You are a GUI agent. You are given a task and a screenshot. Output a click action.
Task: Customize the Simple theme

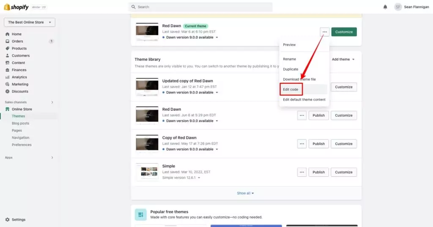tap(343, 172)
